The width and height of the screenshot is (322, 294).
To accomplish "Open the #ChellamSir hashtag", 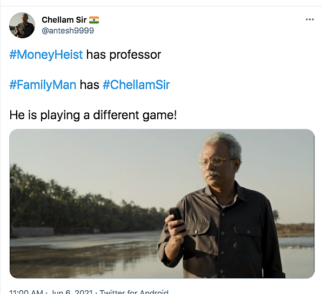I will pos(136,85).
